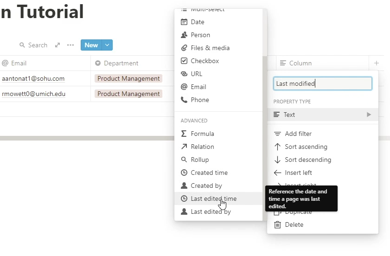The height and width of the screenshot is (256, 390).
Task: Sort column descending
Action: coord(323,160)
